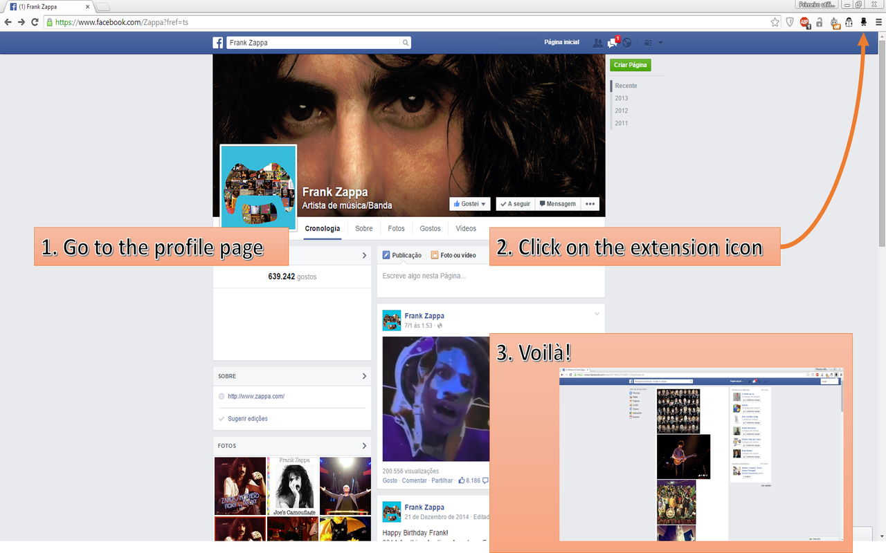
Task: Click the Frank Zappa name on the 21 de Dezembro post
Action: coord(424,507)
